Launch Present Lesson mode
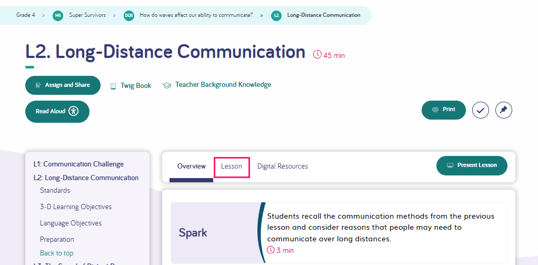Image resolution: width=538 pixels, height=265 pixels. click(x=472, y=165)
